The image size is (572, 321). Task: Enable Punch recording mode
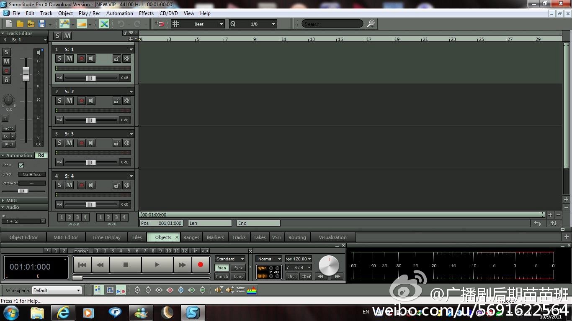pyautogui.click(x=222, y=276)
